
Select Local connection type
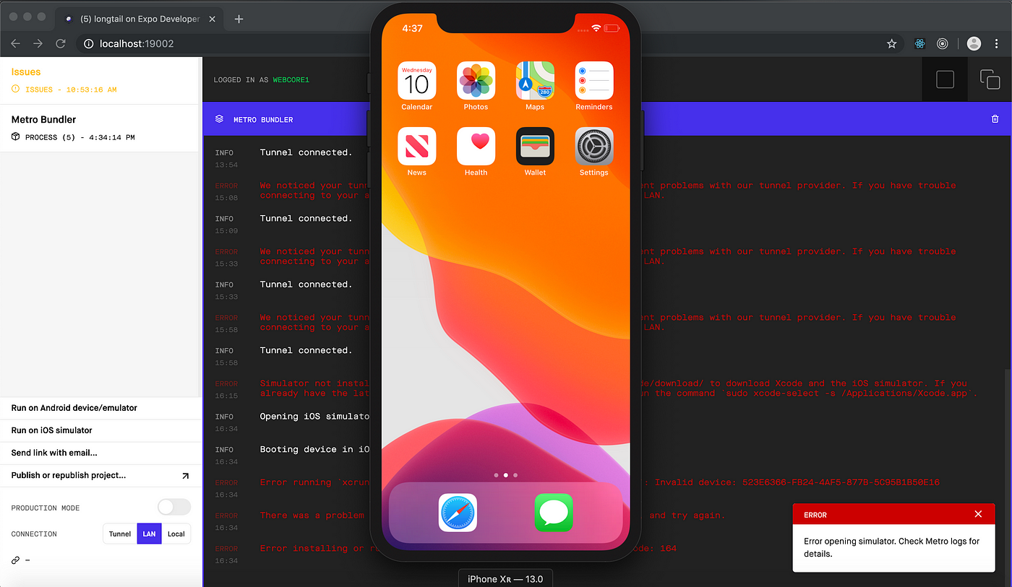point(176,534)
